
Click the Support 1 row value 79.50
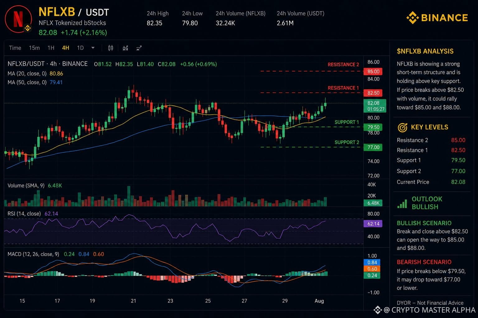pyautogui.click(x=458, y=160)
